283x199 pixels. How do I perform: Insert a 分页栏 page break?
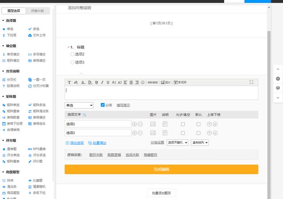coord(10,79)
